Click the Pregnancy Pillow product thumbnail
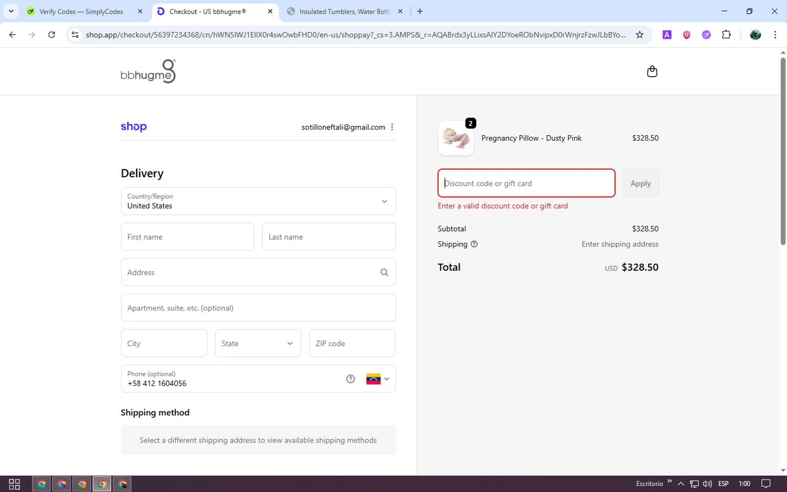 tap(456, 138)
